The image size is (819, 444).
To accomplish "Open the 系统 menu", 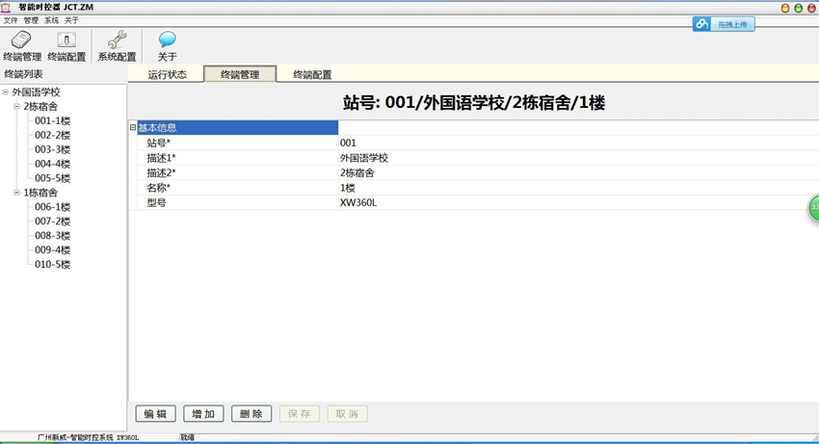I will (x=51, y=20).
